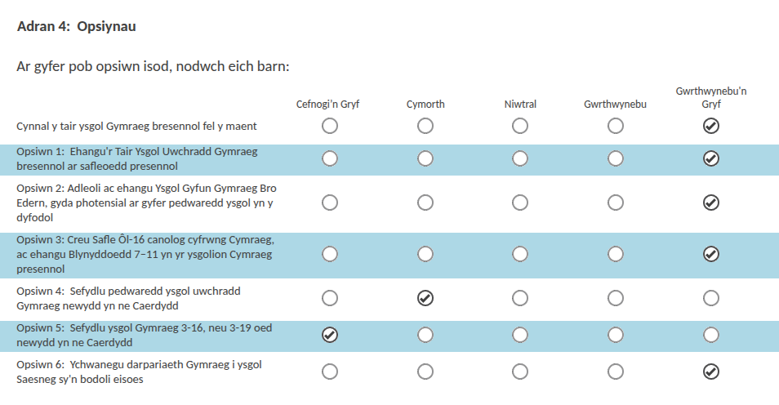Click the checked Cefnogi'n Gryf for Opsiwn 5

pos(330,335)
